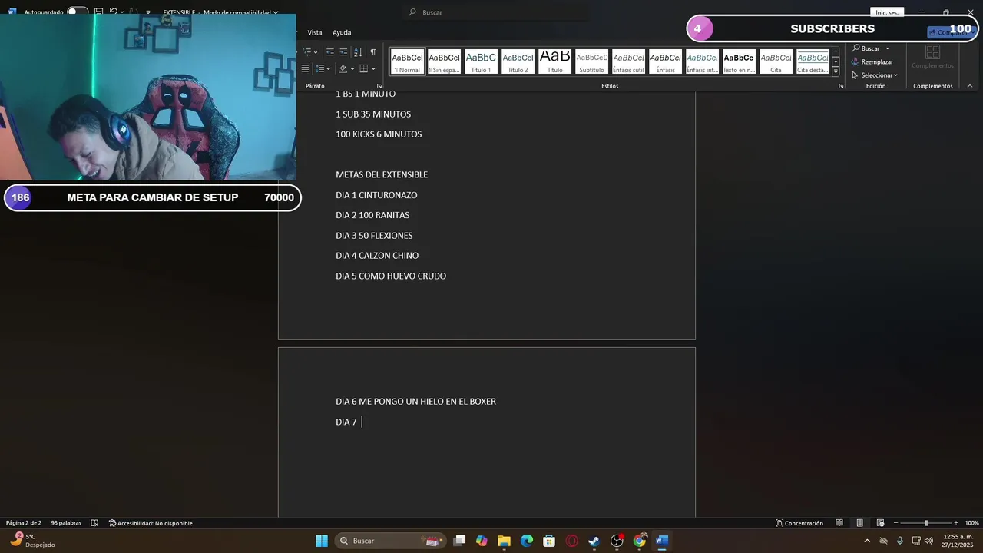This screenshot has height=553, width=983.
Task: Toggle the Autoguardado switch
Action: (x=77, y=12)
